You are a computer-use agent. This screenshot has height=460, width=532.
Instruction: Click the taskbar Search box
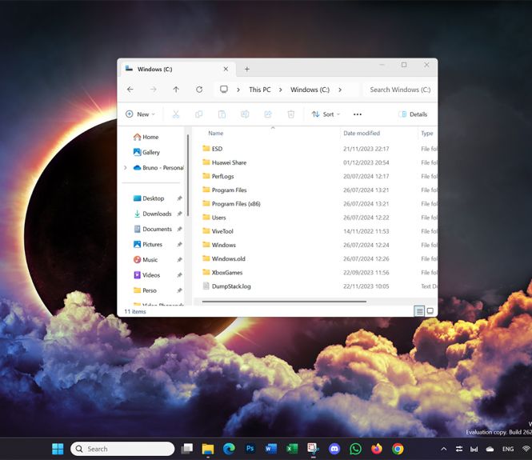click(122, 449)
